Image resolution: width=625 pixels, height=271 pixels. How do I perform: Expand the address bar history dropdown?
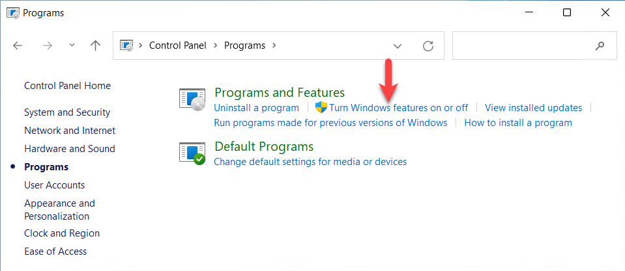pos(398,46)
